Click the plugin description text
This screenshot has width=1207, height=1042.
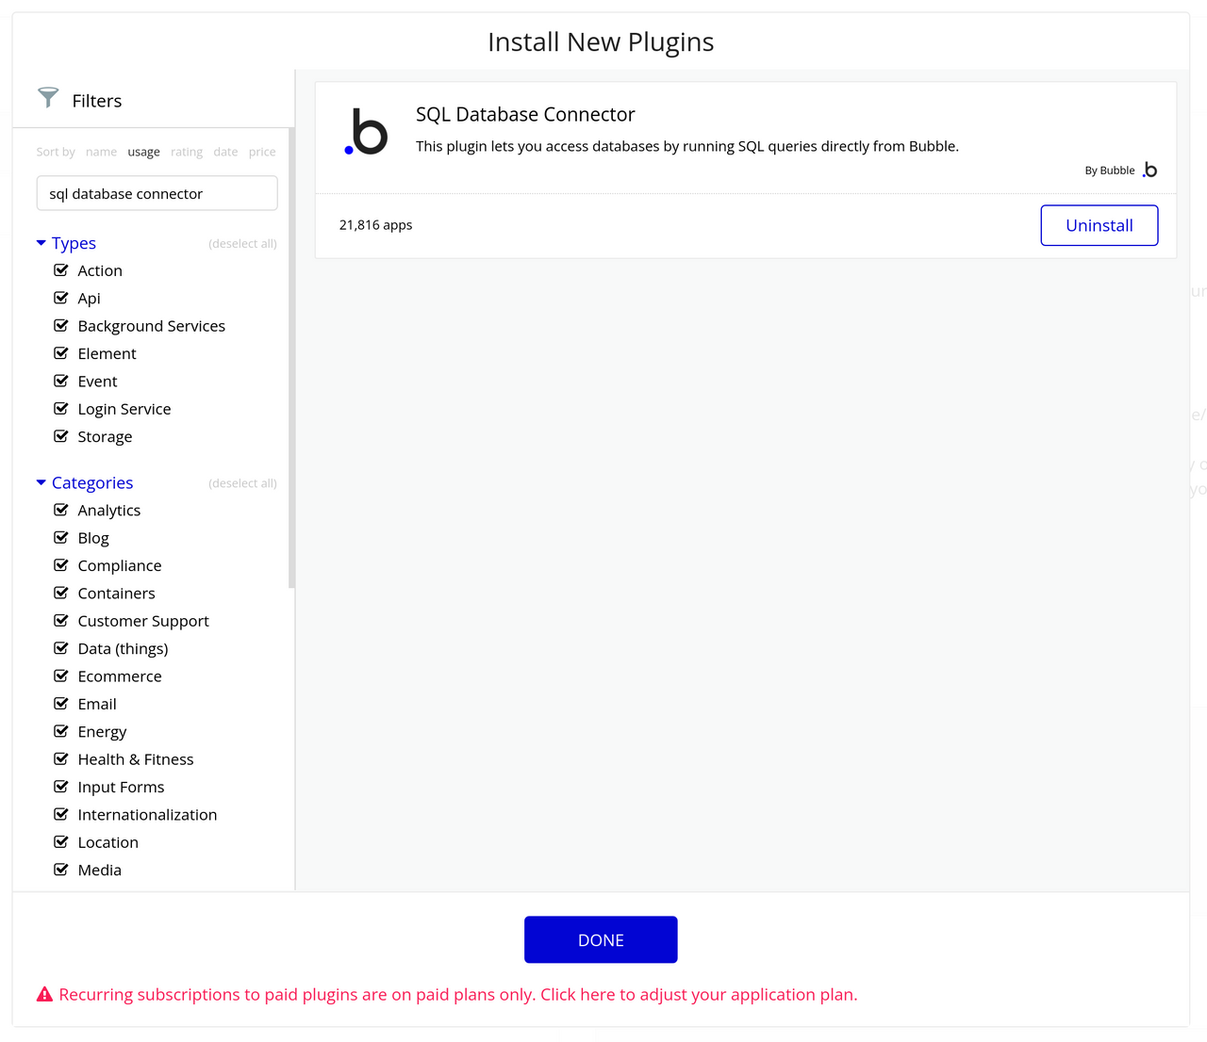pos(687,146)
